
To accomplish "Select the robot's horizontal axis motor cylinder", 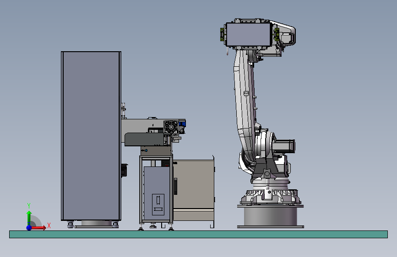I will (283, 146).
